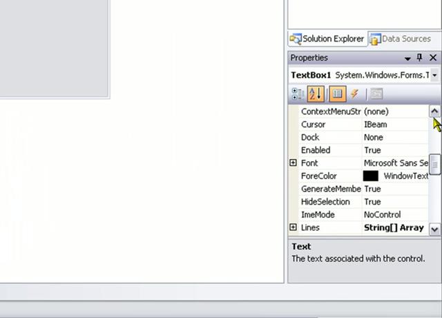Click the properties scrollbar thumb
442x318 pixels.
pyautogui.click(x=434, y=165)
